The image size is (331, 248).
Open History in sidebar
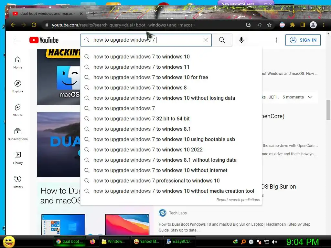[x=18, y=182]
